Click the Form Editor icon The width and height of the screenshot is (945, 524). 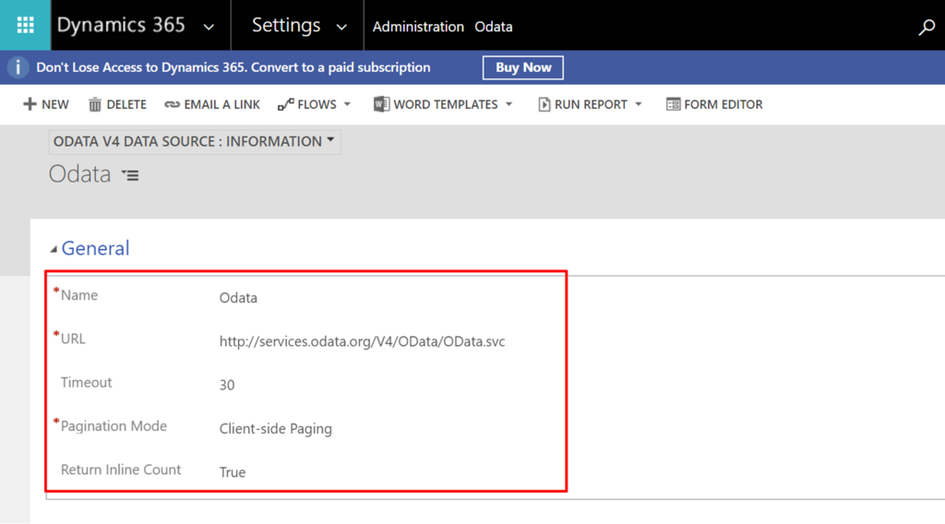pyautogui.click(x=673, y=105)
